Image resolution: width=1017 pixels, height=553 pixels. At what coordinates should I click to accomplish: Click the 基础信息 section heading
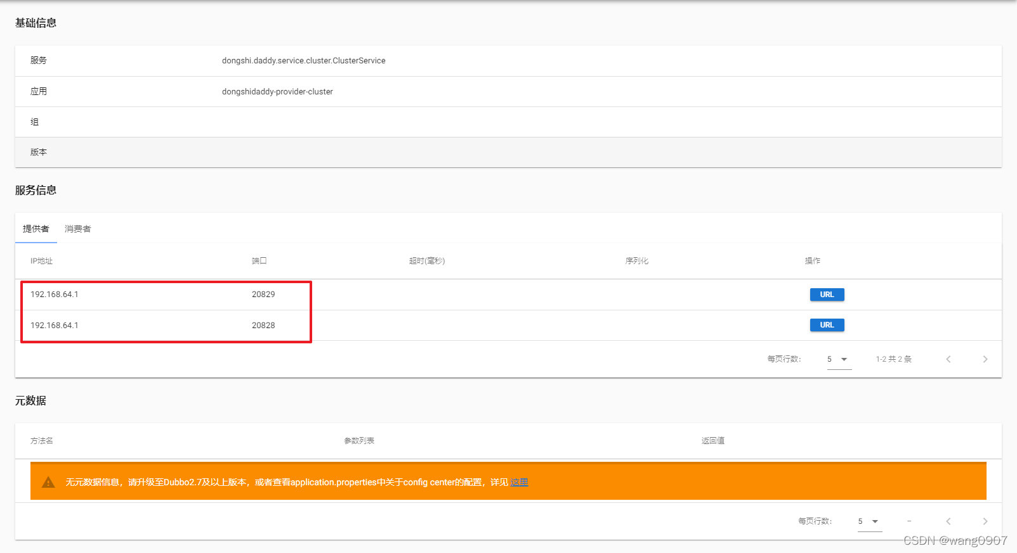click(36, 23)
